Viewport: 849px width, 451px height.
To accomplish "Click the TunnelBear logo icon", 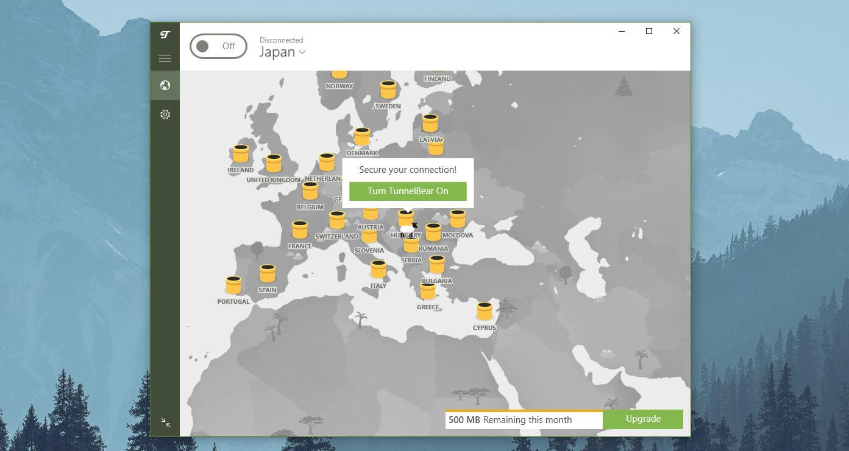I will click(x=165, y=35).
